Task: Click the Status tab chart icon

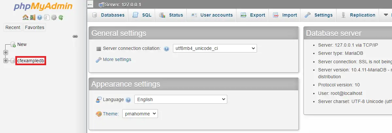Action: click(x=162, y=15)
